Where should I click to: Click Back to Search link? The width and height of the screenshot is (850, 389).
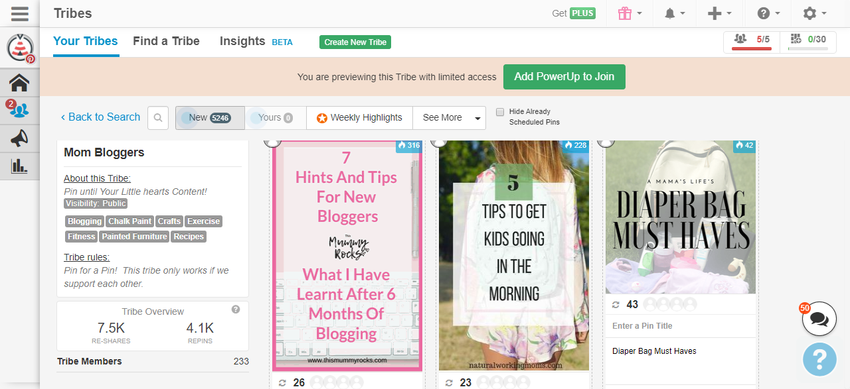pyautogui.click(x=100, y=117)
